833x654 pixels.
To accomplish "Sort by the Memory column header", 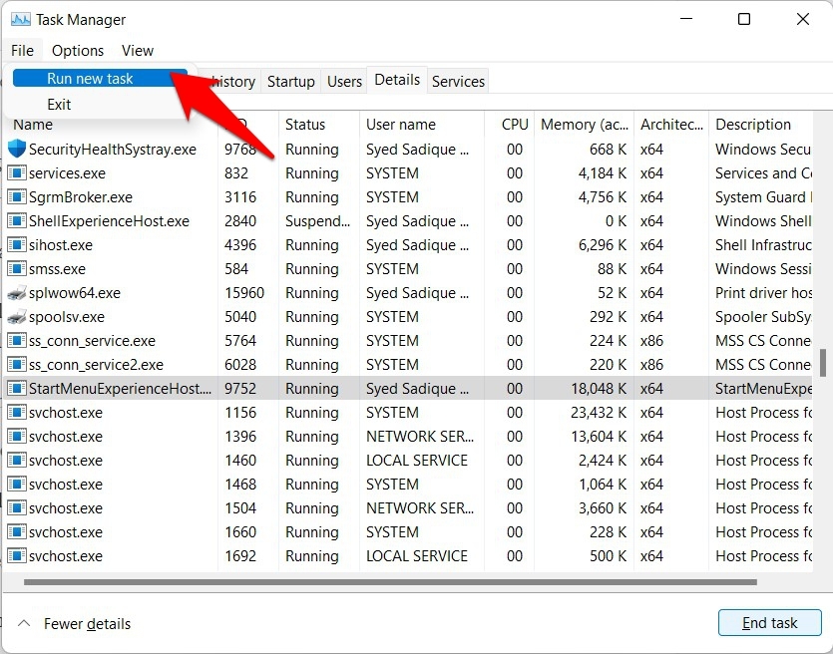I will coord(584,125).
